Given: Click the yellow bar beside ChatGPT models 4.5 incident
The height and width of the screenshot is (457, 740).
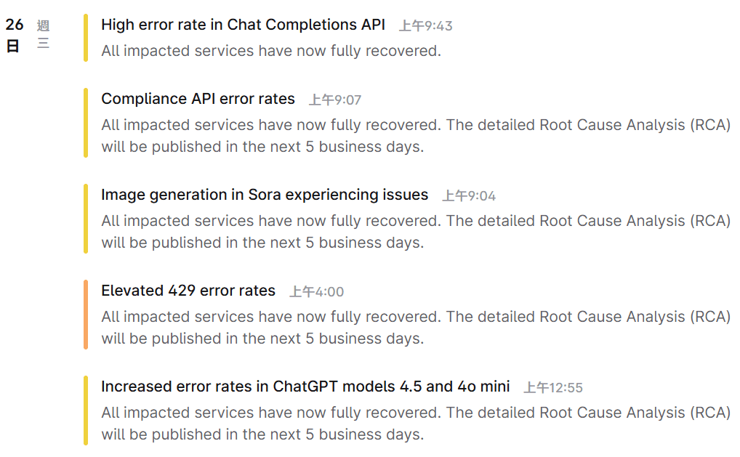Looking at the screenshot, I should [x=86, y=411].
